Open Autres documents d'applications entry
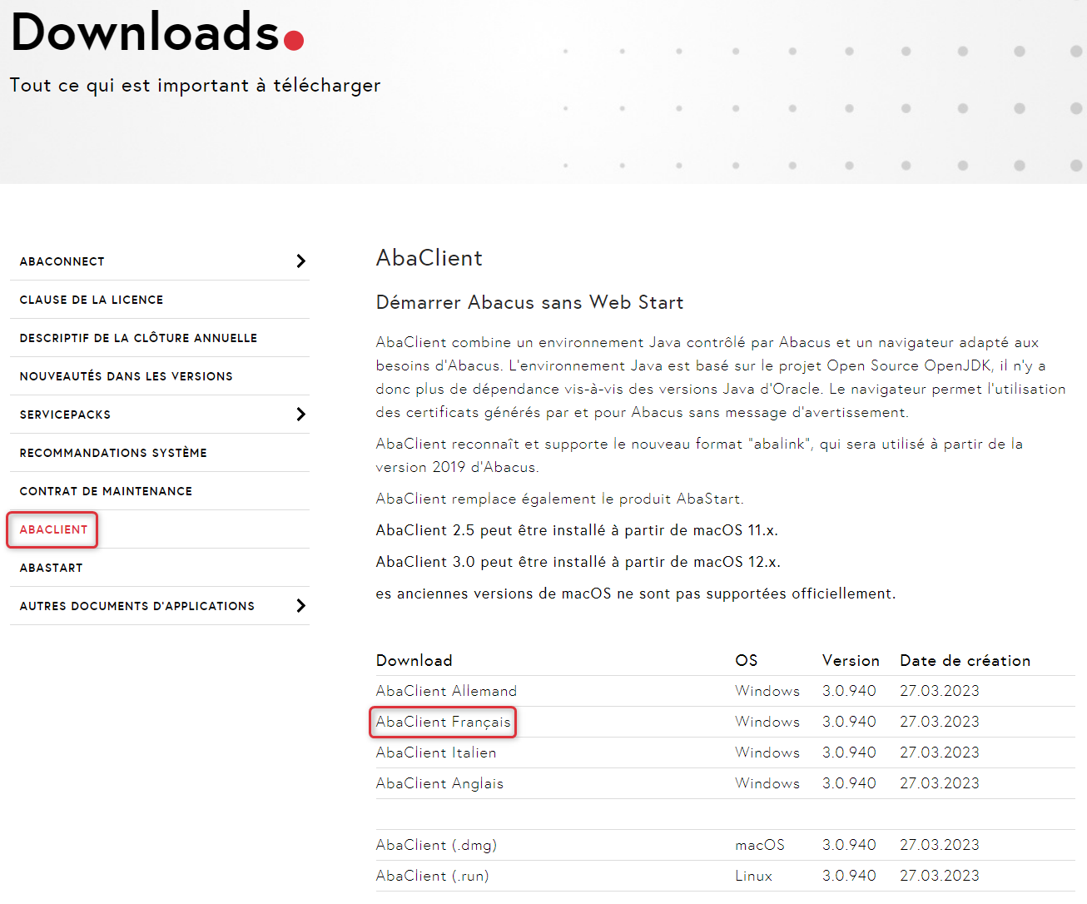This screenshot has height=904, width=1087. [137, 606]
